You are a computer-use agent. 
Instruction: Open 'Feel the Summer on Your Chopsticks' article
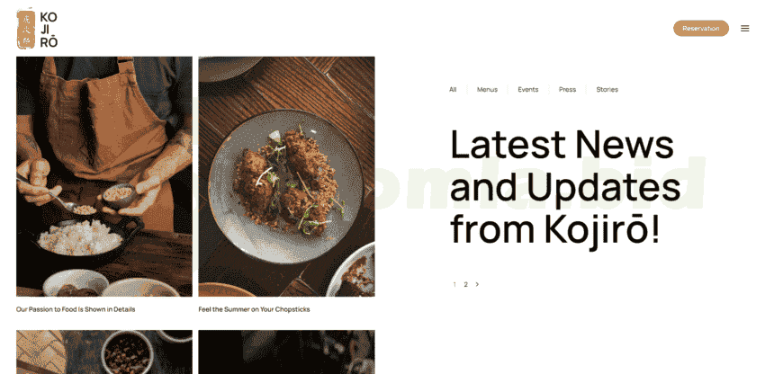254,309
